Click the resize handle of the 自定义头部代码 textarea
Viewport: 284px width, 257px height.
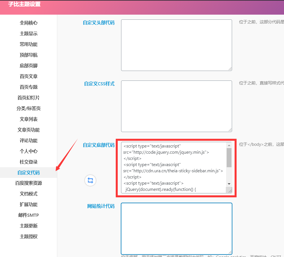[x=230, y=69]
